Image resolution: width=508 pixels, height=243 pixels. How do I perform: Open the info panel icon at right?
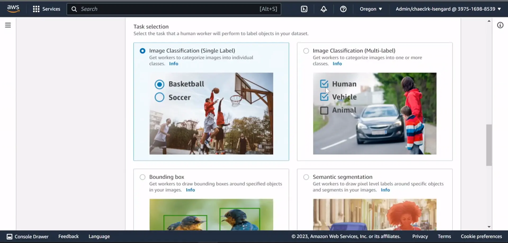[x=500, y=25]
